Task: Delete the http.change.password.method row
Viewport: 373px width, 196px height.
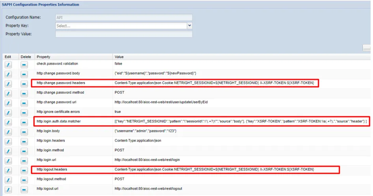Action: [x=24, y=93]
